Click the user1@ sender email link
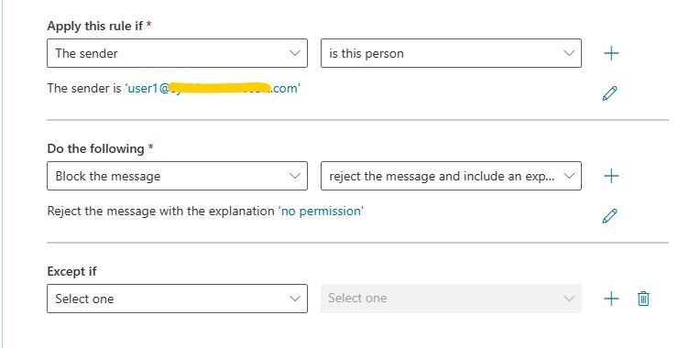This screenshot has width=678, height=348. 213,88
